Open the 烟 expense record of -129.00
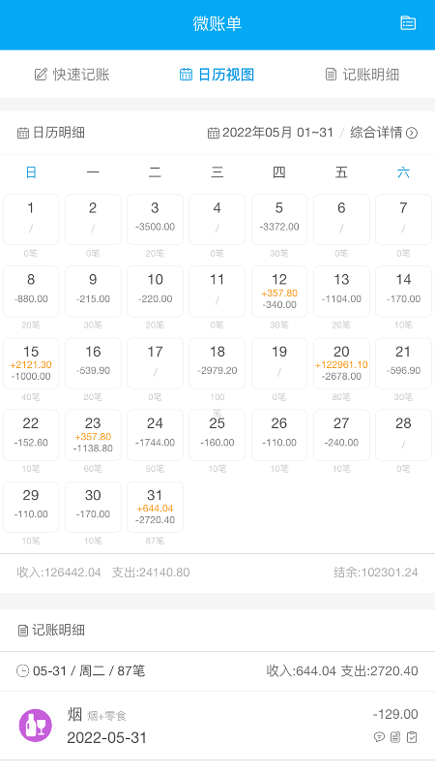 tap(217, 726)
